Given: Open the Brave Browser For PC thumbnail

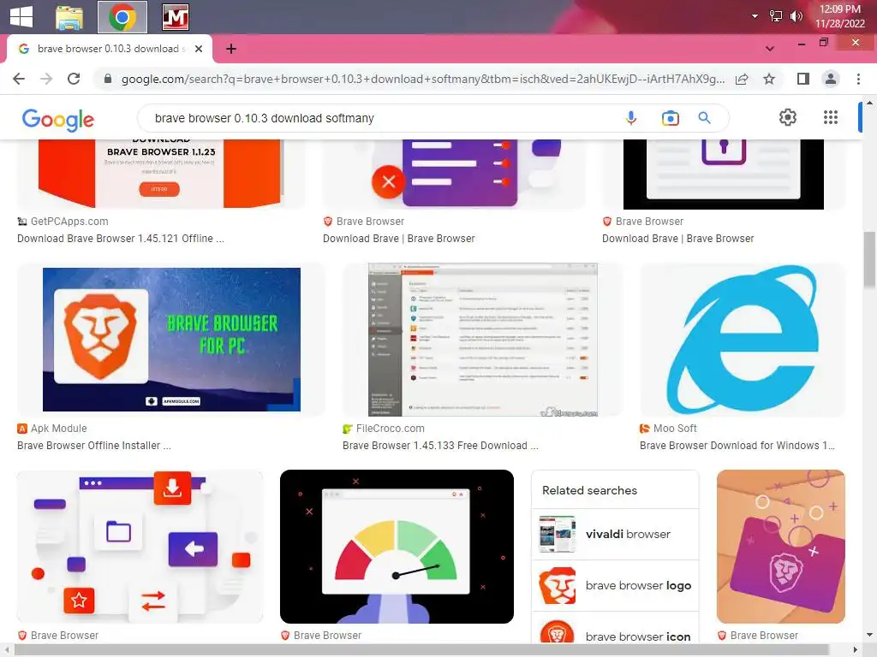Looking at the screenshot, I should point(171,340).
